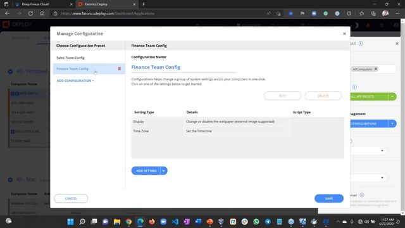Expand the Install App Presets green dropdown arrow
The height and width of the screenshot is (228, 405).
click(x=392, y=96)
